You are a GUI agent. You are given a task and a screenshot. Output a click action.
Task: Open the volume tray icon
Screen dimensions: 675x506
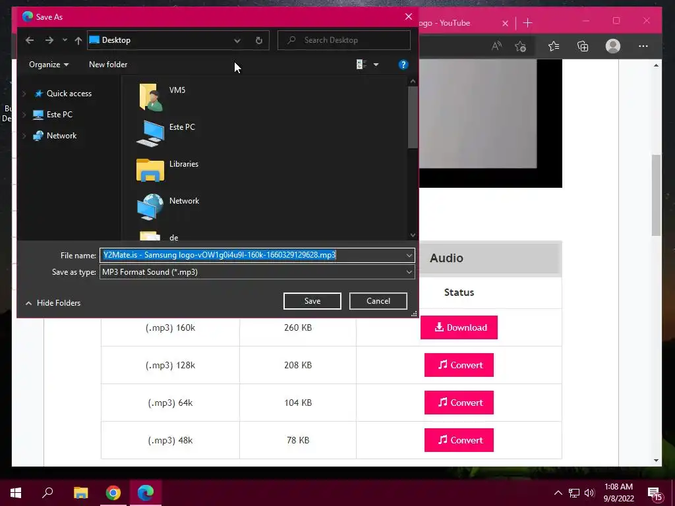[x=589, y=493]
